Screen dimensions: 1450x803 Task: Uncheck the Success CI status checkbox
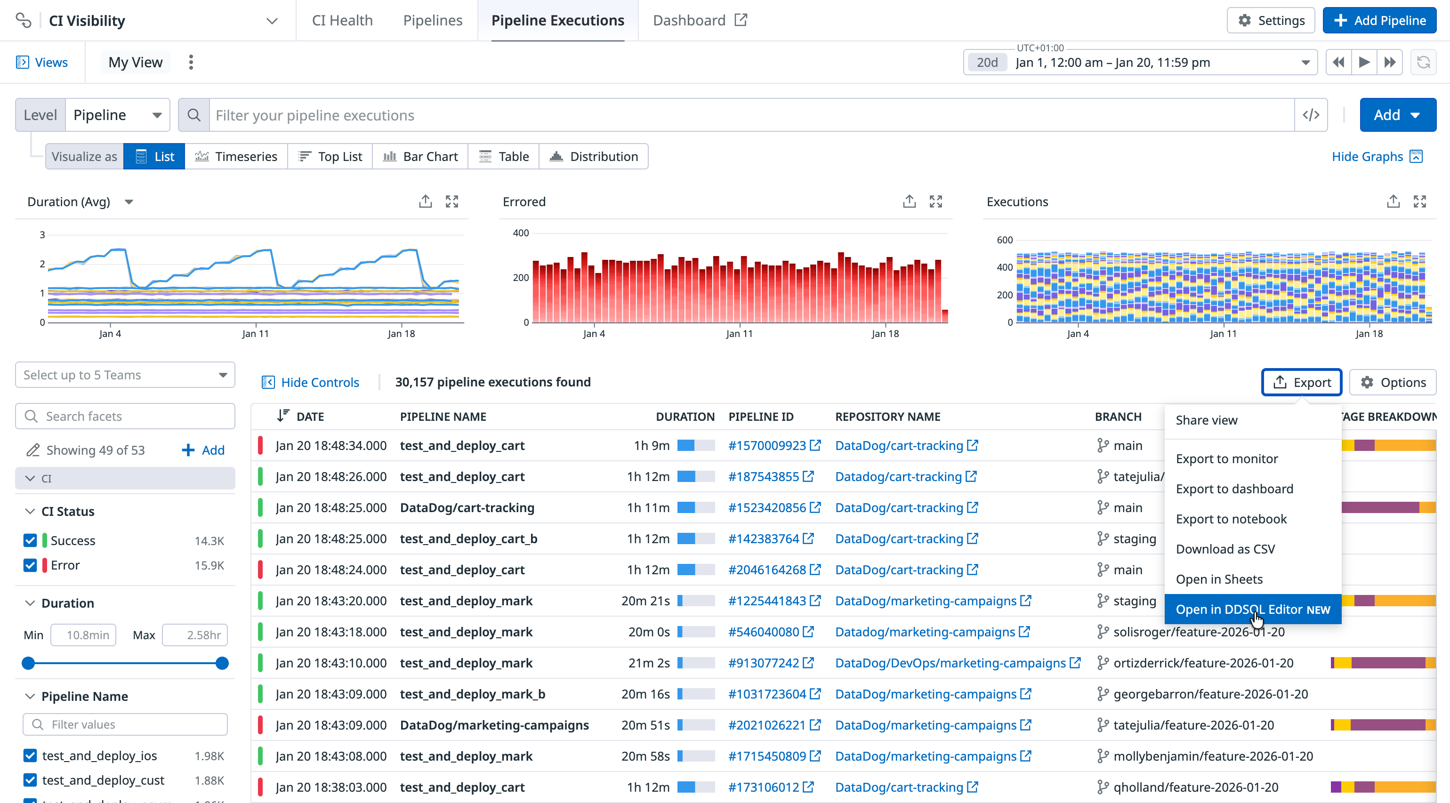31,540
